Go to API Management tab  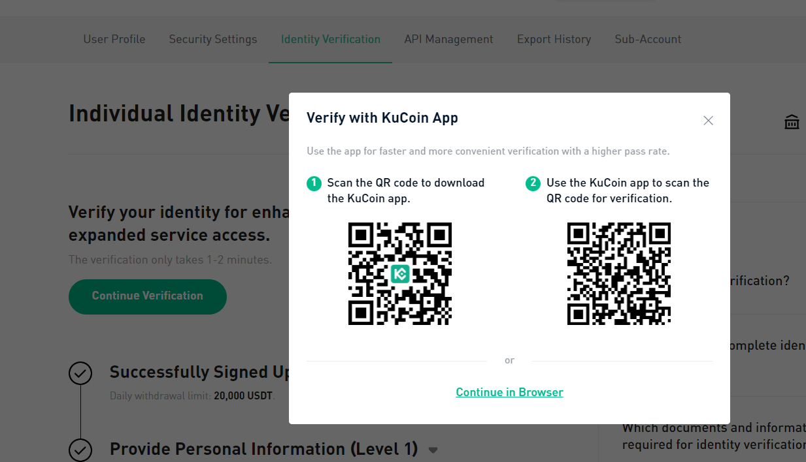[x=448, y=39]
